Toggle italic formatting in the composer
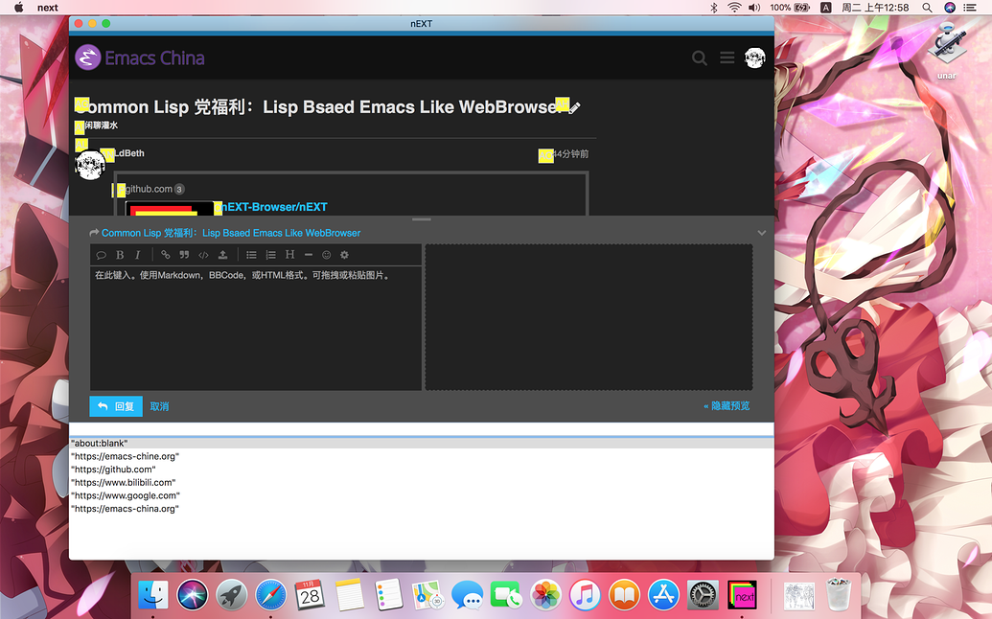The width and height of the screenshot is (992, 619). pyautogui.click(x=137, y=255)
